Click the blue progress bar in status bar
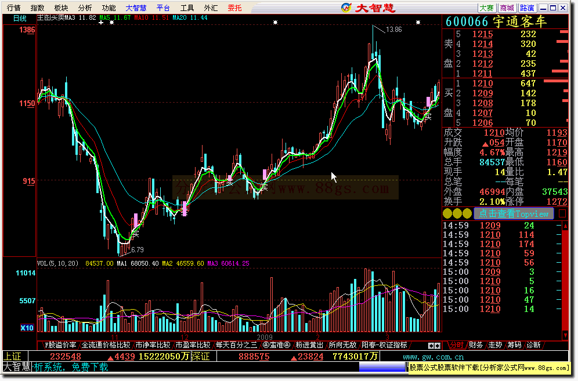The width and height of the screenshot is (578, 381). tap(382, 367)
